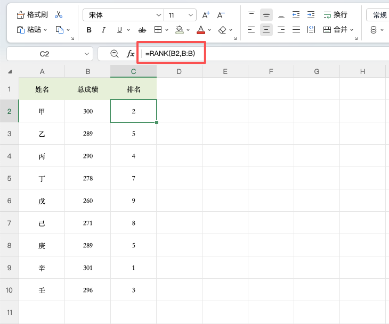
Task: Click the scissors cut icon
Action: click(59, 15)
